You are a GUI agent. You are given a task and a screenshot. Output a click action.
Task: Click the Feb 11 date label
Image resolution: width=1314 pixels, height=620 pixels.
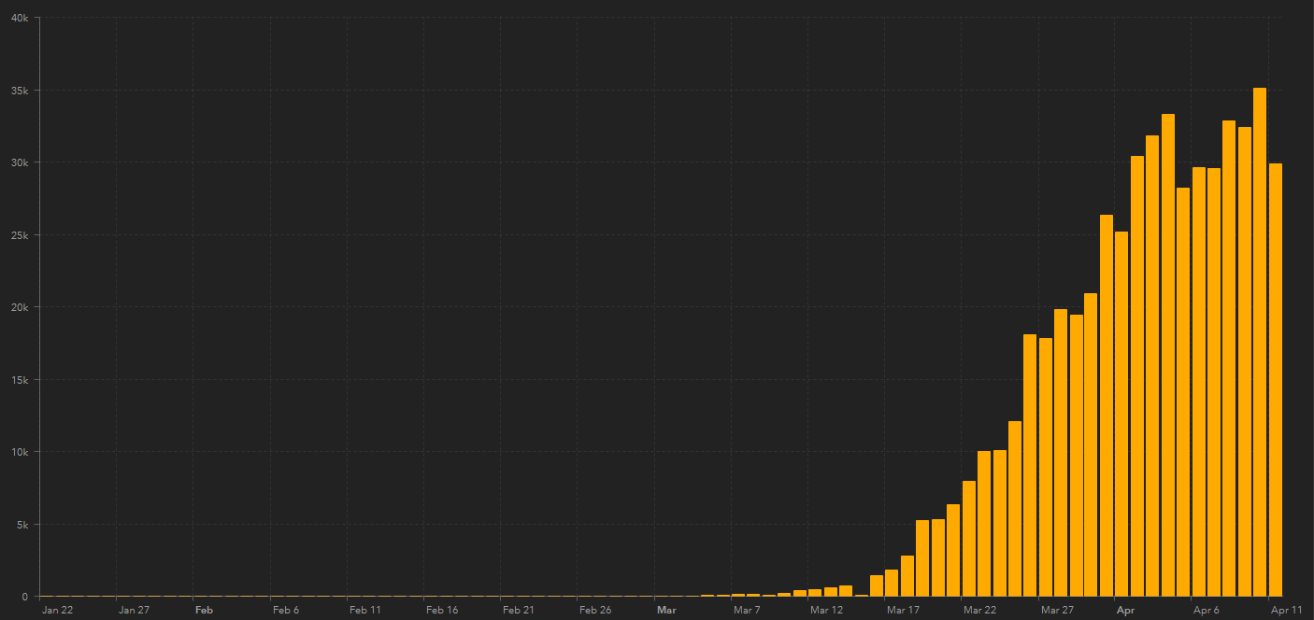pyautogui.click(x=365, y=610)
